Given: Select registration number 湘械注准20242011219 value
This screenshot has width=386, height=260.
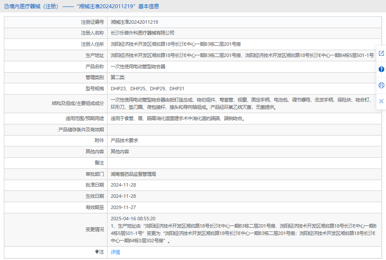Looking at the screenshot, I should coord(134,22).
